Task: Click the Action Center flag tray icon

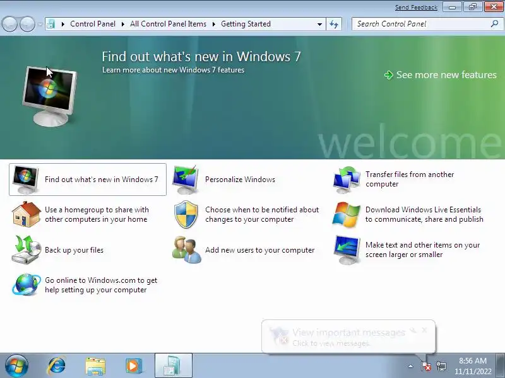Action: point(425,366)
